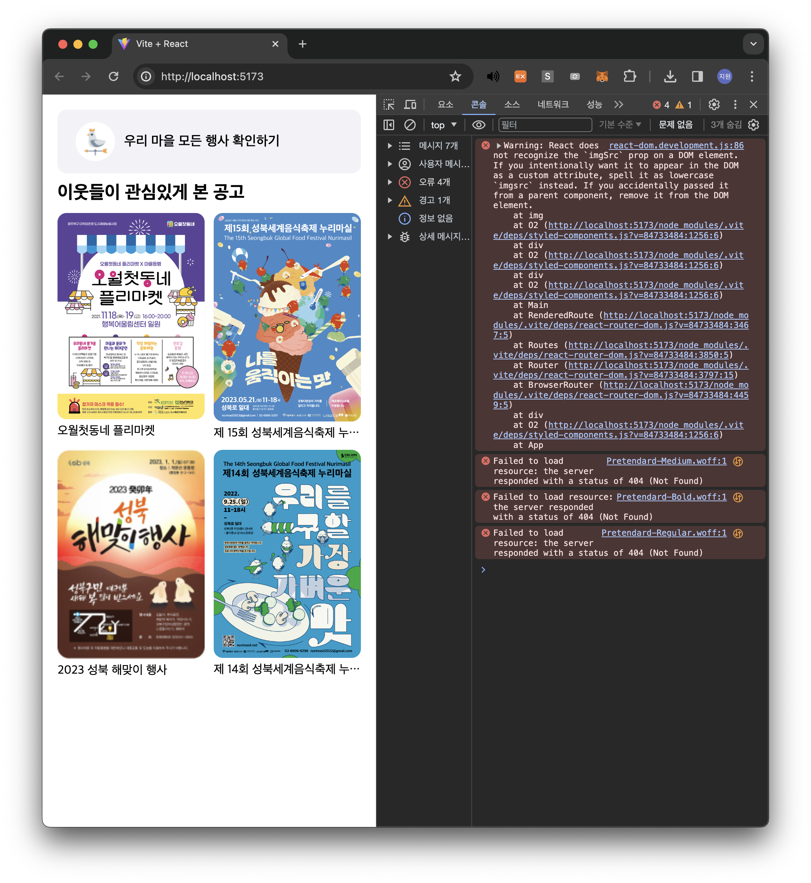Open the Pretendard-Bold.woff:1 link

pos(671,497)
